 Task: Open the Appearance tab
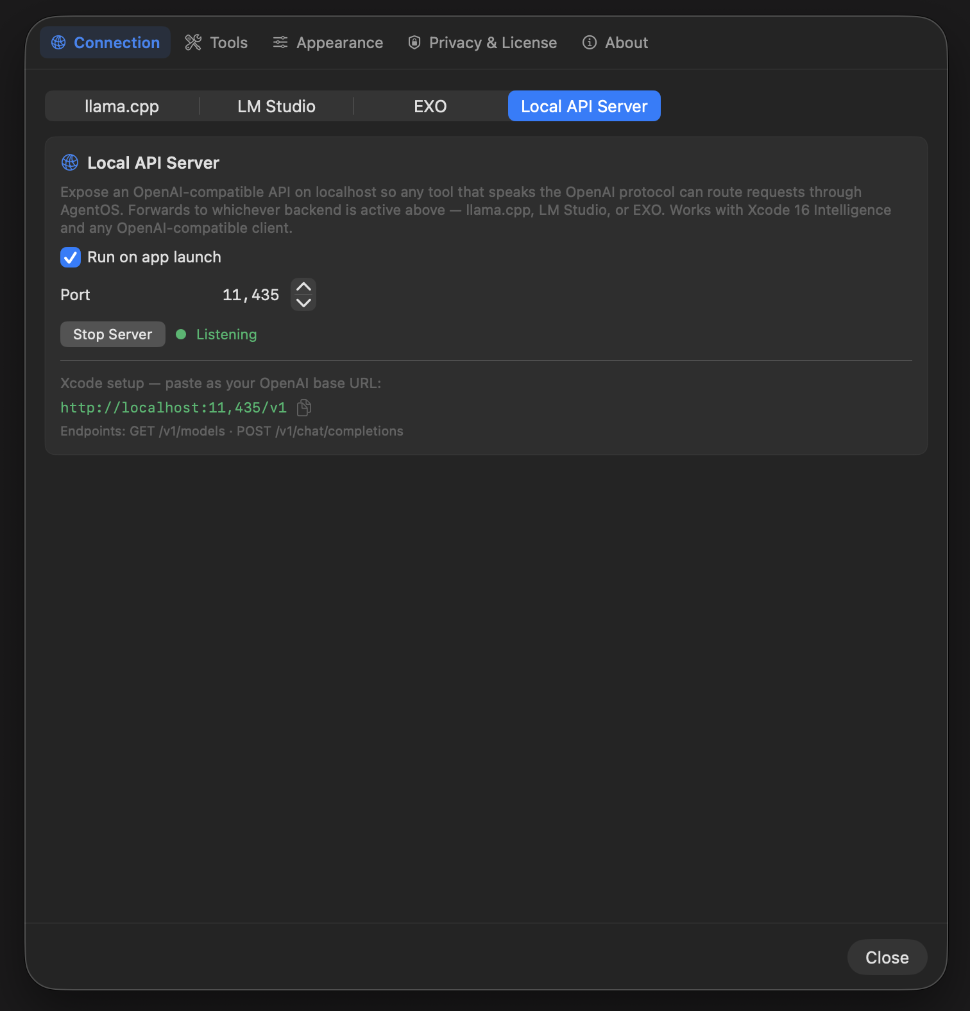tap(328, 42)
